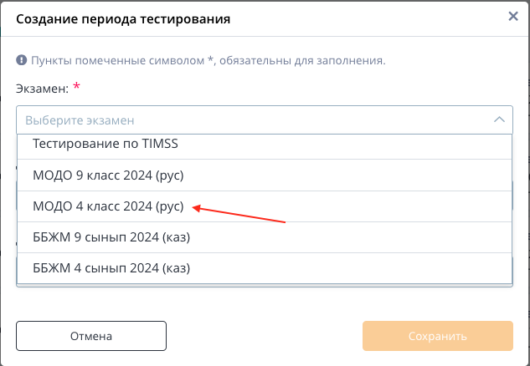This screenshot has width=530, height=366.
Task: Click the word 'TIMSS' in first option
Action: [160, 144]
